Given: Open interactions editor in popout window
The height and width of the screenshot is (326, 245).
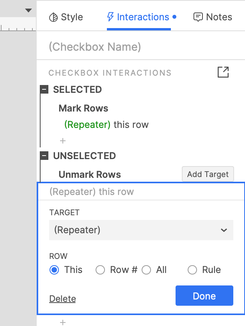Looking at the screenshot, I should tap(223, 72).
